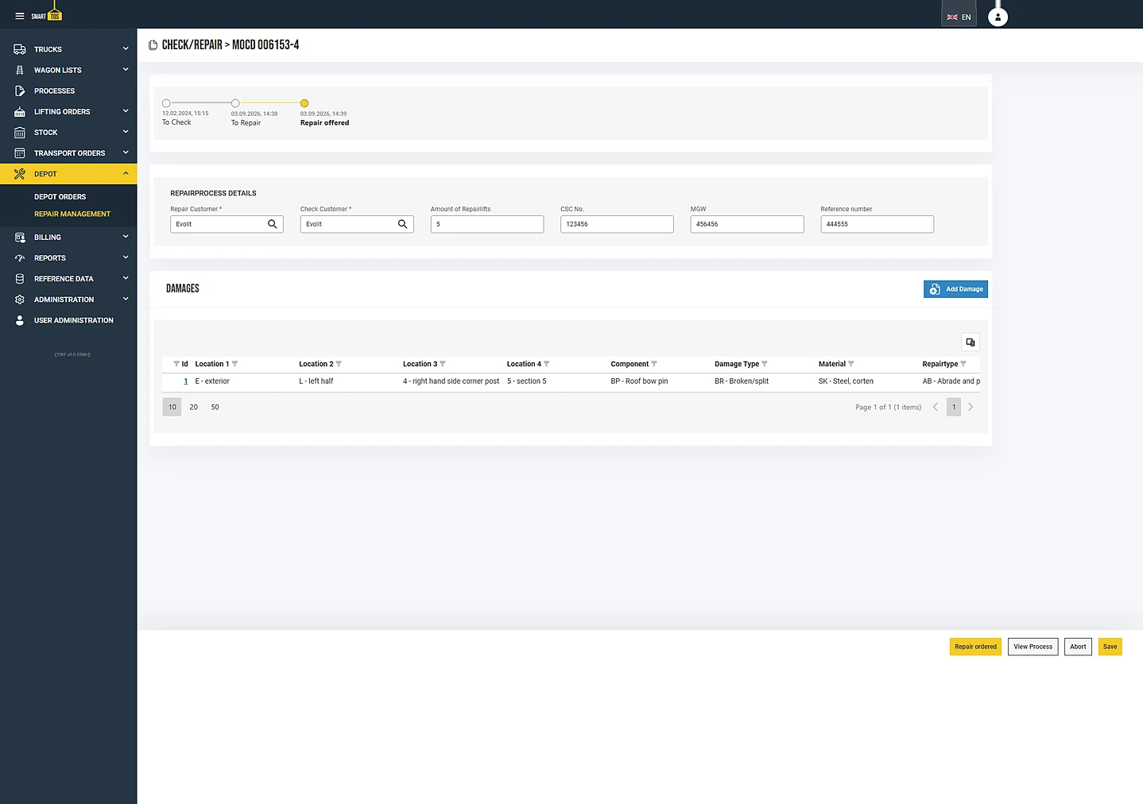
Task: Go to the next page arrow
Action: pyautogui.click(x=971, y=407)
